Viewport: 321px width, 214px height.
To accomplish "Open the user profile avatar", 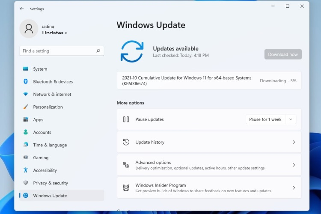I will pyautogui.click(x=29, y=29).
